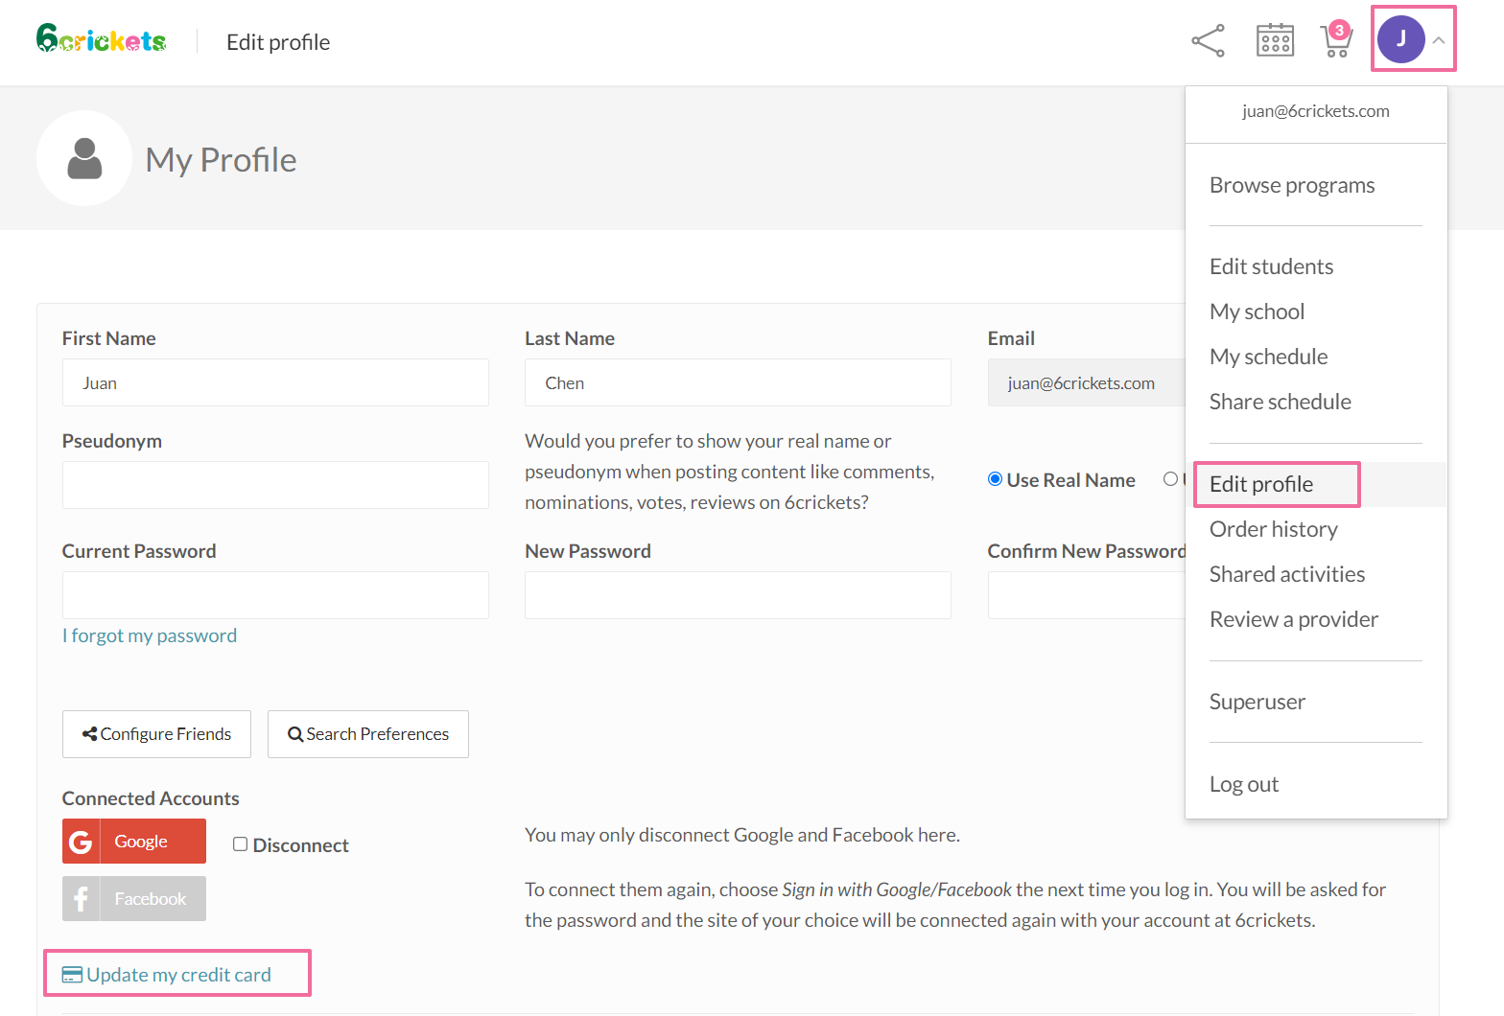Select the Use Real Name radio button
1504x1016 pixels.
pyautogui.click(x=995, y=479)
